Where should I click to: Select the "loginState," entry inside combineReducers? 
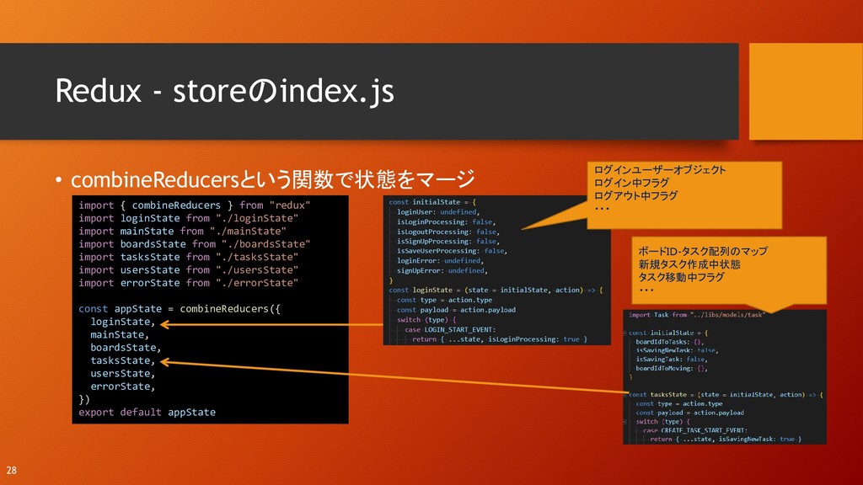[x=123, y=322]
